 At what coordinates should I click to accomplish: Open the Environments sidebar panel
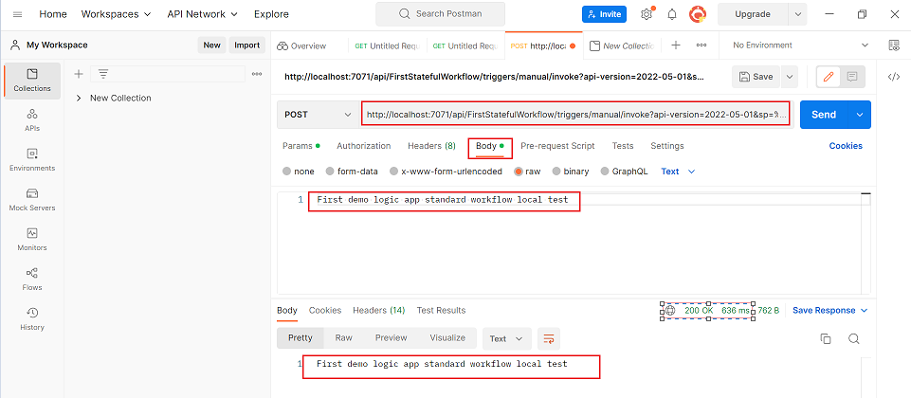coord(32,160)
